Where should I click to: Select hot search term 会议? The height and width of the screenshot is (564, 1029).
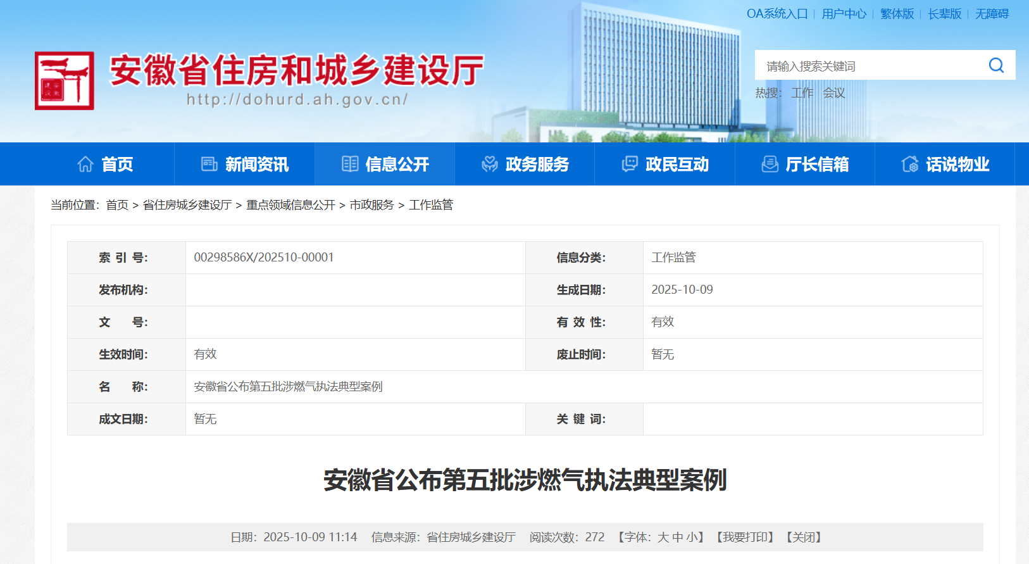coord(834,93)
